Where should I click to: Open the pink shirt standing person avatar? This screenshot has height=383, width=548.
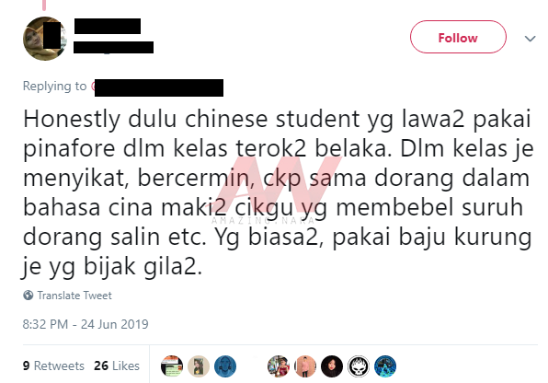click(x=305, y=366)
